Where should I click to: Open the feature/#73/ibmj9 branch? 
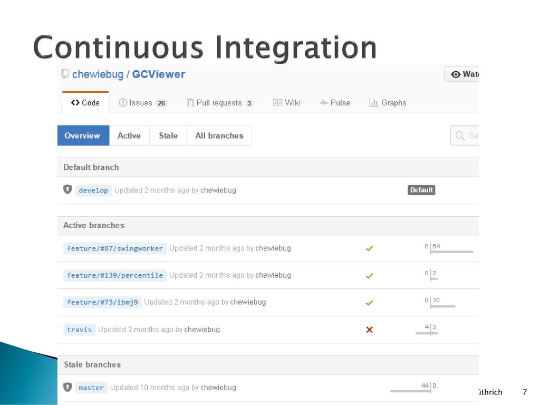coord(102,302)
